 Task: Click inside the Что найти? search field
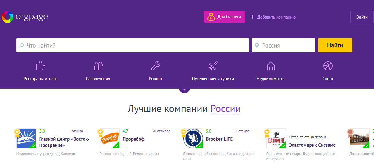tap(115, 45)
